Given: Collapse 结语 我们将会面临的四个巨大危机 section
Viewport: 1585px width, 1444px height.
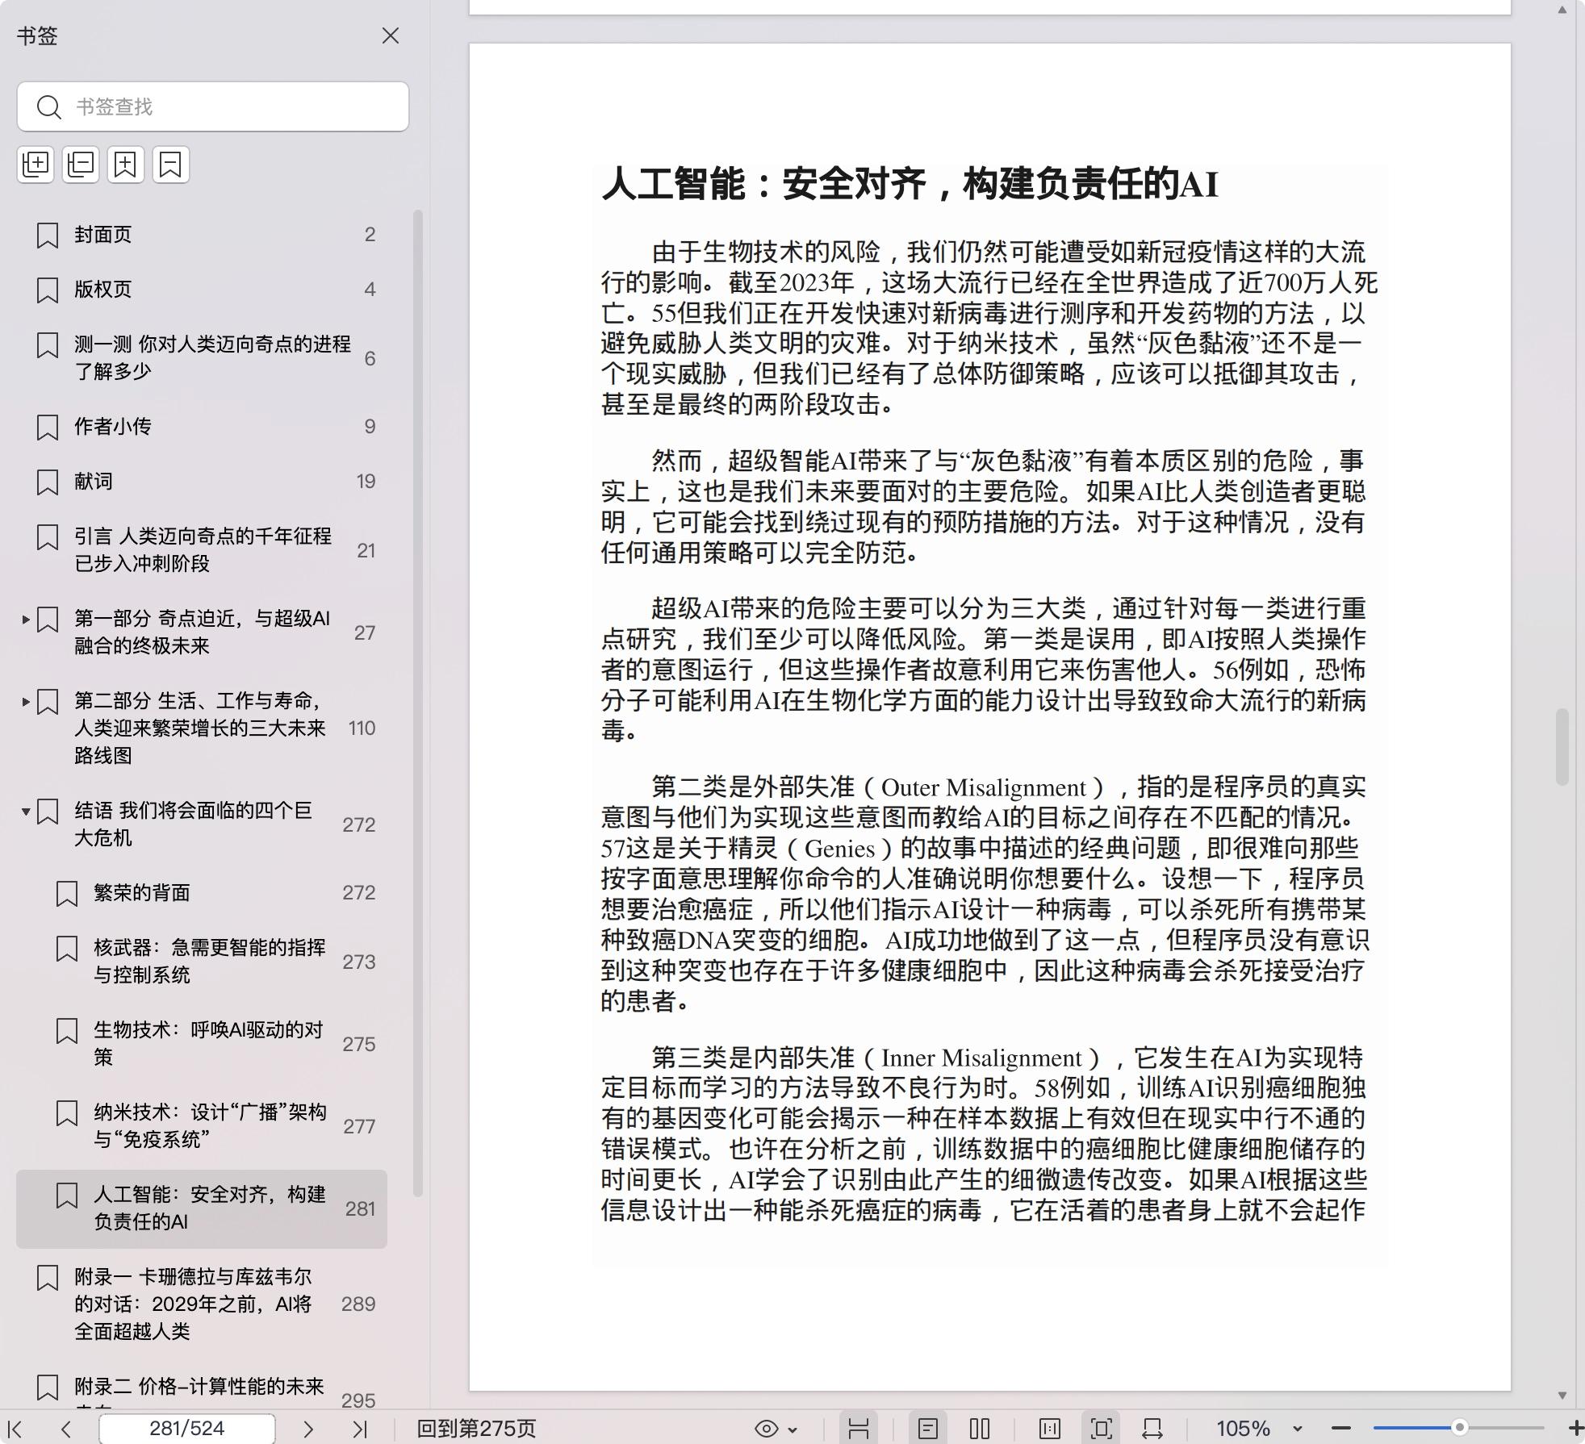Looking at the screenshot, I should 26,812.
